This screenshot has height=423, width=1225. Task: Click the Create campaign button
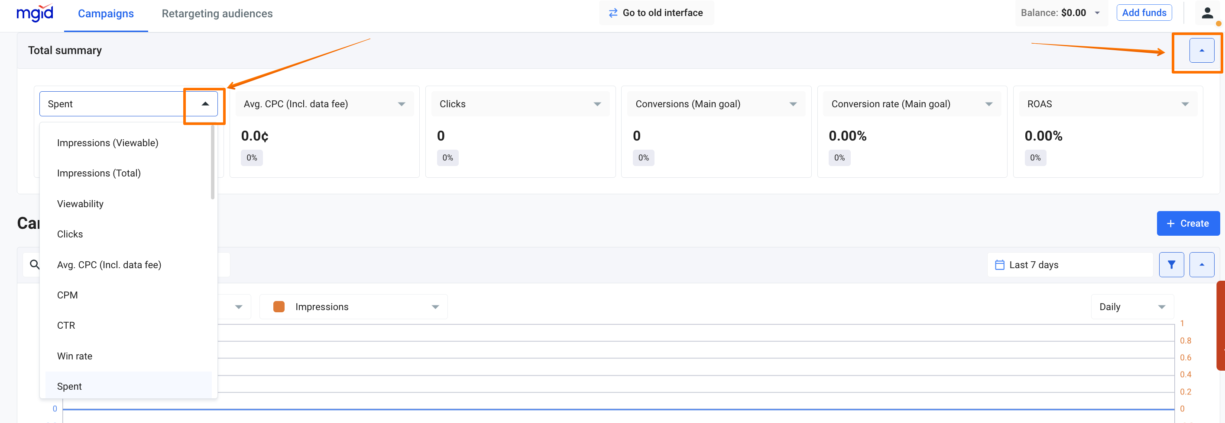click(1187, 224)
